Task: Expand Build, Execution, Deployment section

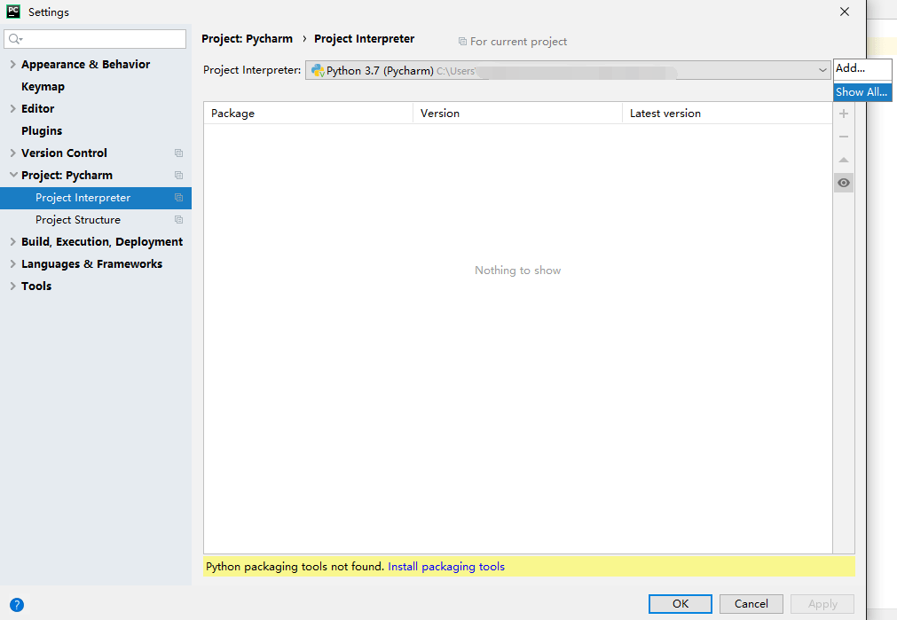Action: pos(12,242)
